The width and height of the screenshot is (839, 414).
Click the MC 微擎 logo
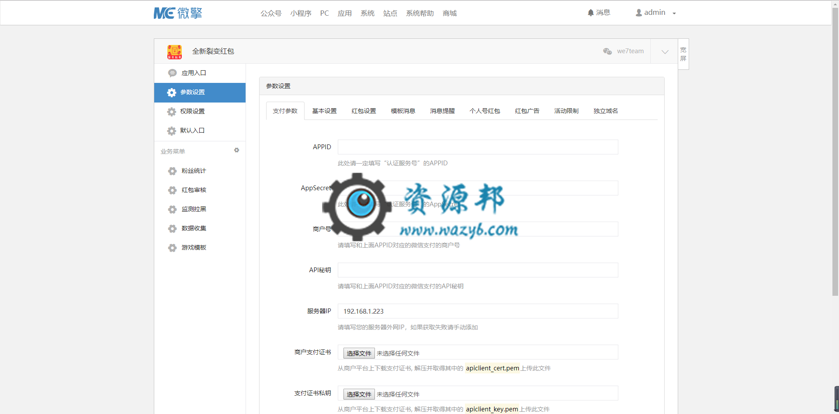178,13
